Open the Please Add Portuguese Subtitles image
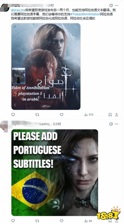This screenshot has width=124, height=224. [55, 173]
